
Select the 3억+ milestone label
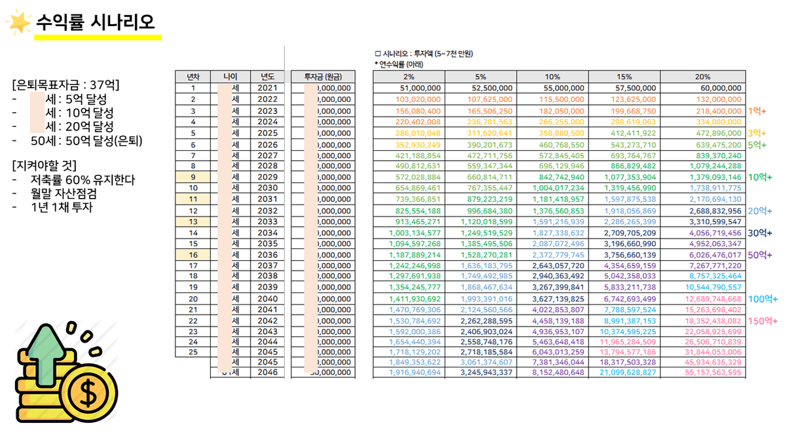coord(757,133)
